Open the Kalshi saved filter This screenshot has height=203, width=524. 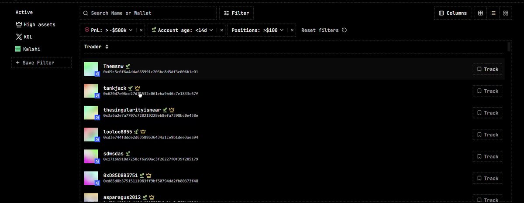(x=28, y=49)
